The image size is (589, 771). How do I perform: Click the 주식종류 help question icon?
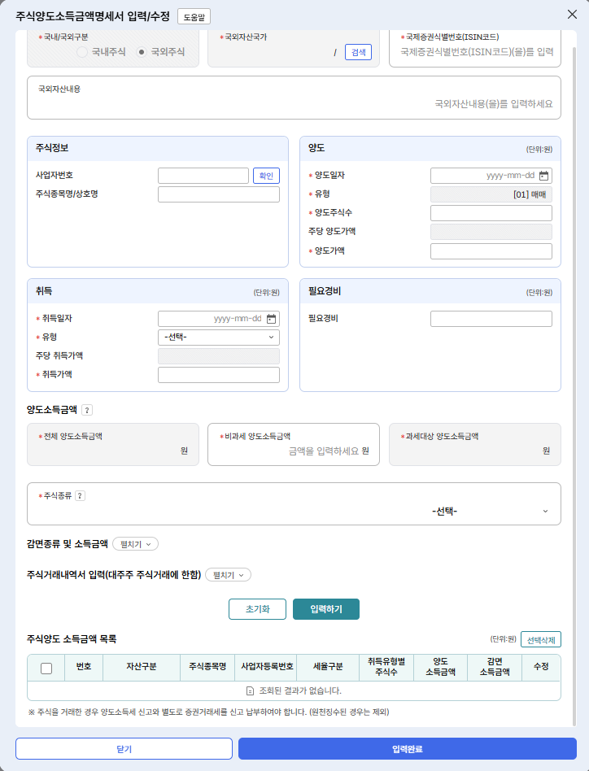80,495
